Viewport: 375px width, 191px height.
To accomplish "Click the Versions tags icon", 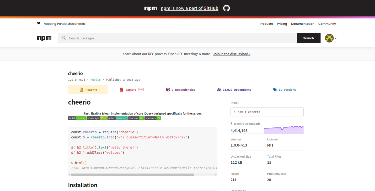I will tap(275, 90).
